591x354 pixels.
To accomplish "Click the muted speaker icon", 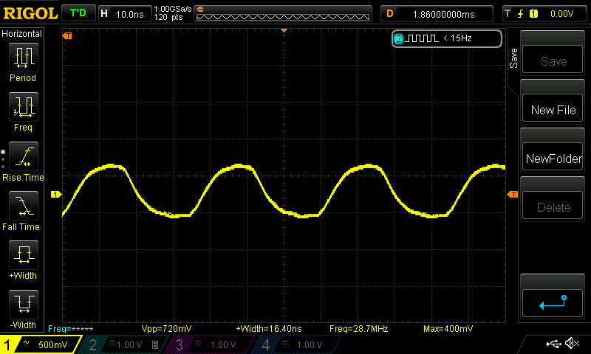I will pos(572,343).
